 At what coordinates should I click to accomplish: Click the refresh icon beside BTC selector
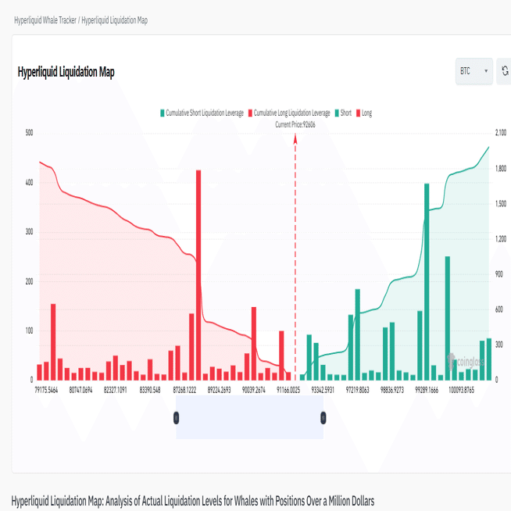(504, 71)
